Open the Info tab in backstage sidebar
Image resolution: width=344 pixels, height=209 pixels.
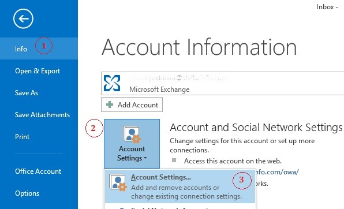(39, 48)
